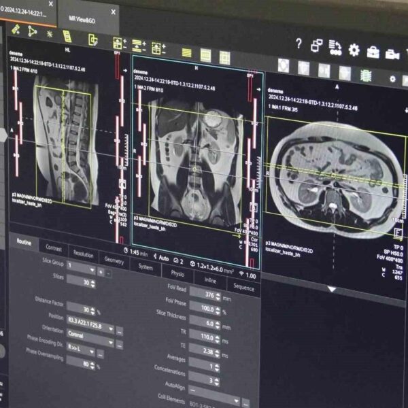Click the video camera icon

(392, 54)
